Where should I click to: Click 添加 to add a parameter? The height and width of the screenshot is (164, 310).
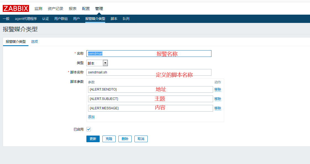point(91,117)
